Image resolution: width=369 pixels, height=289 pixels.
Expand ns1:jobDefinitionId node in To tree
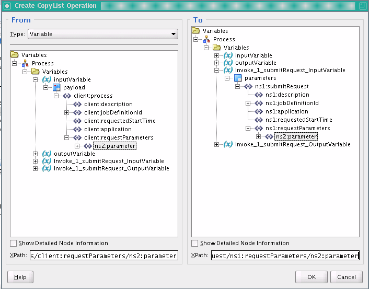click(x=248, y=103)
